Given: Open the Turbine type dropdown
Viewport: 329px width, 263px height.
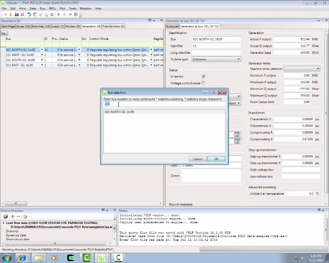Looking at the screenshot, I should pos(216,59).
